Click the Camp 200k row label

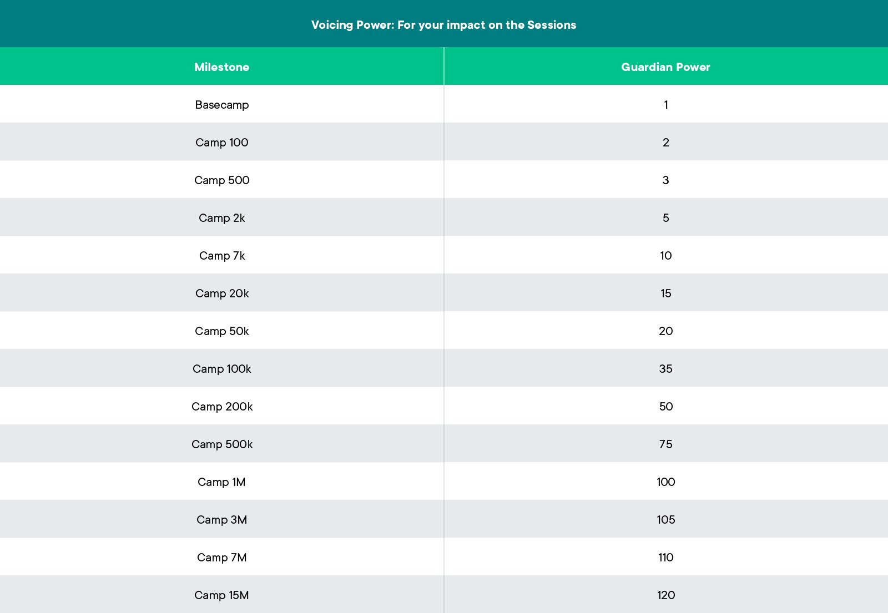coord(221,407)
